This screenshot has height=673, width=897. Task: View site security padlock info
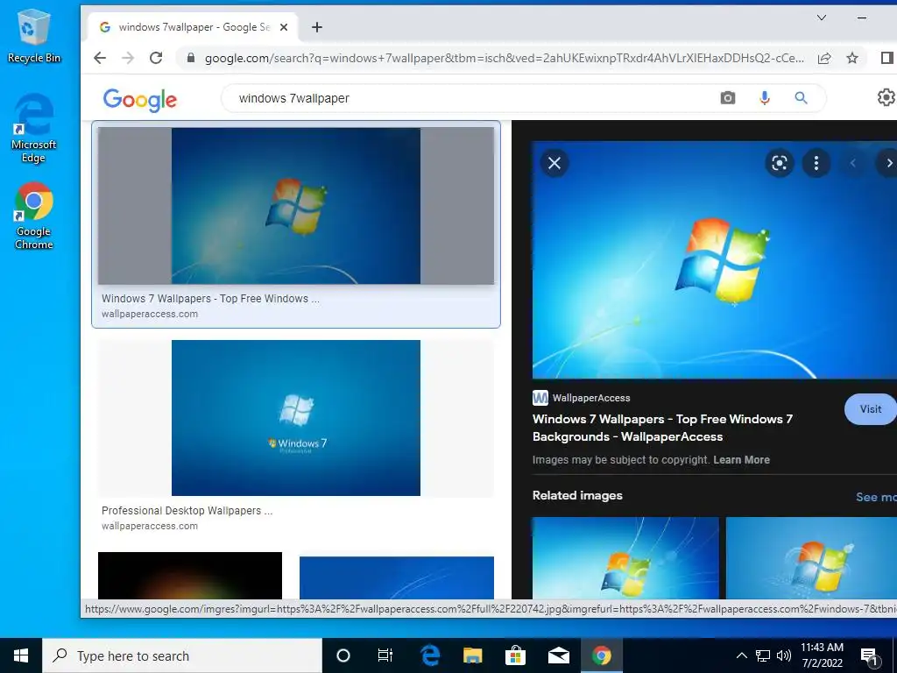click(191, 58)
